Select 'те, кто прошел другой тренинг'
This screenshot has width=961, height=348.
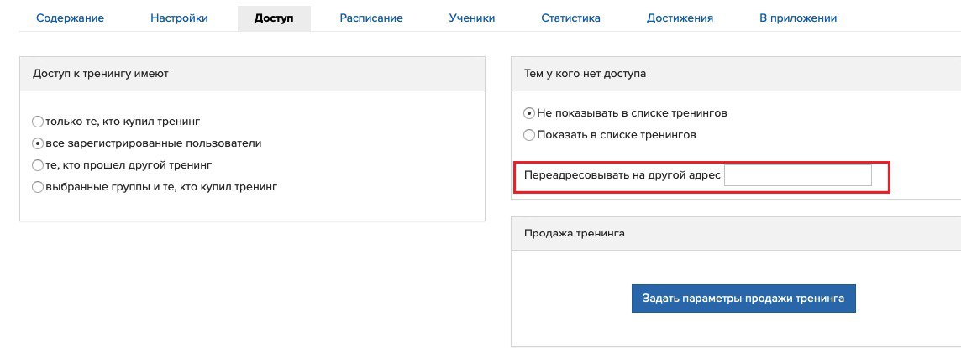pyautogui.click(x=38, y=165)
